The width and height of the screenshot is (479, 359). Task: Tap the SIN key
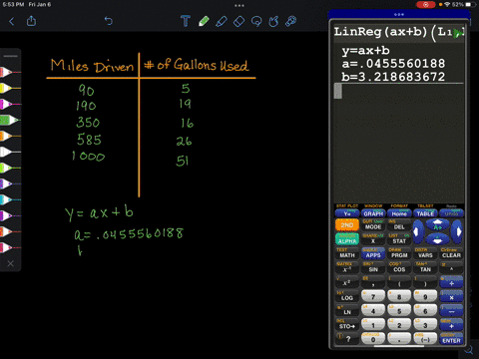point(373,268)
